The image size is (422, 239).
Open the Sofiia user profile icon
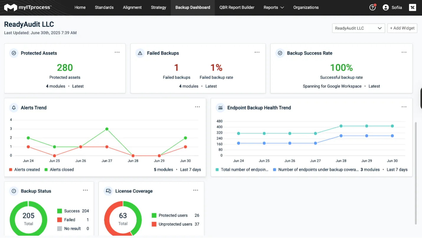[385, 8]
